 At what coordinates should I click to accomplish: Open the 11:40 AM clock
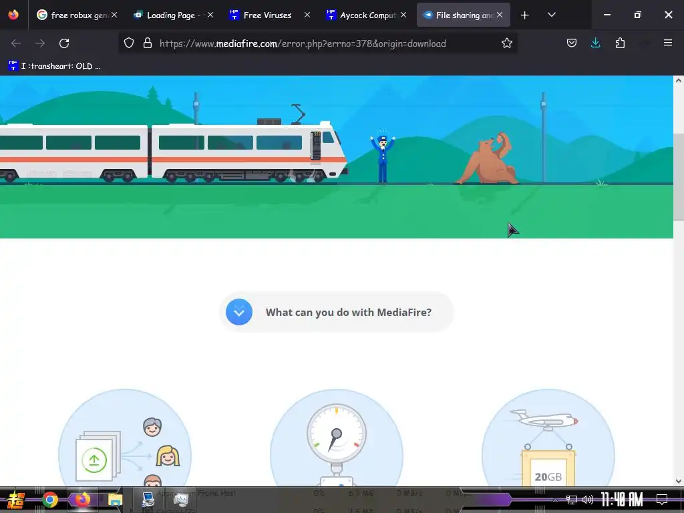(622, 500)
